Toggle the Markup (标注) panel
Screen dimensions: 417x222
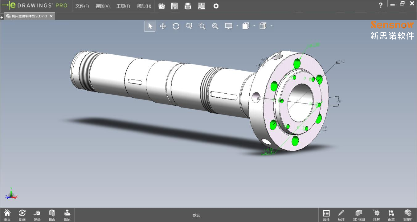tap(341, 215)
